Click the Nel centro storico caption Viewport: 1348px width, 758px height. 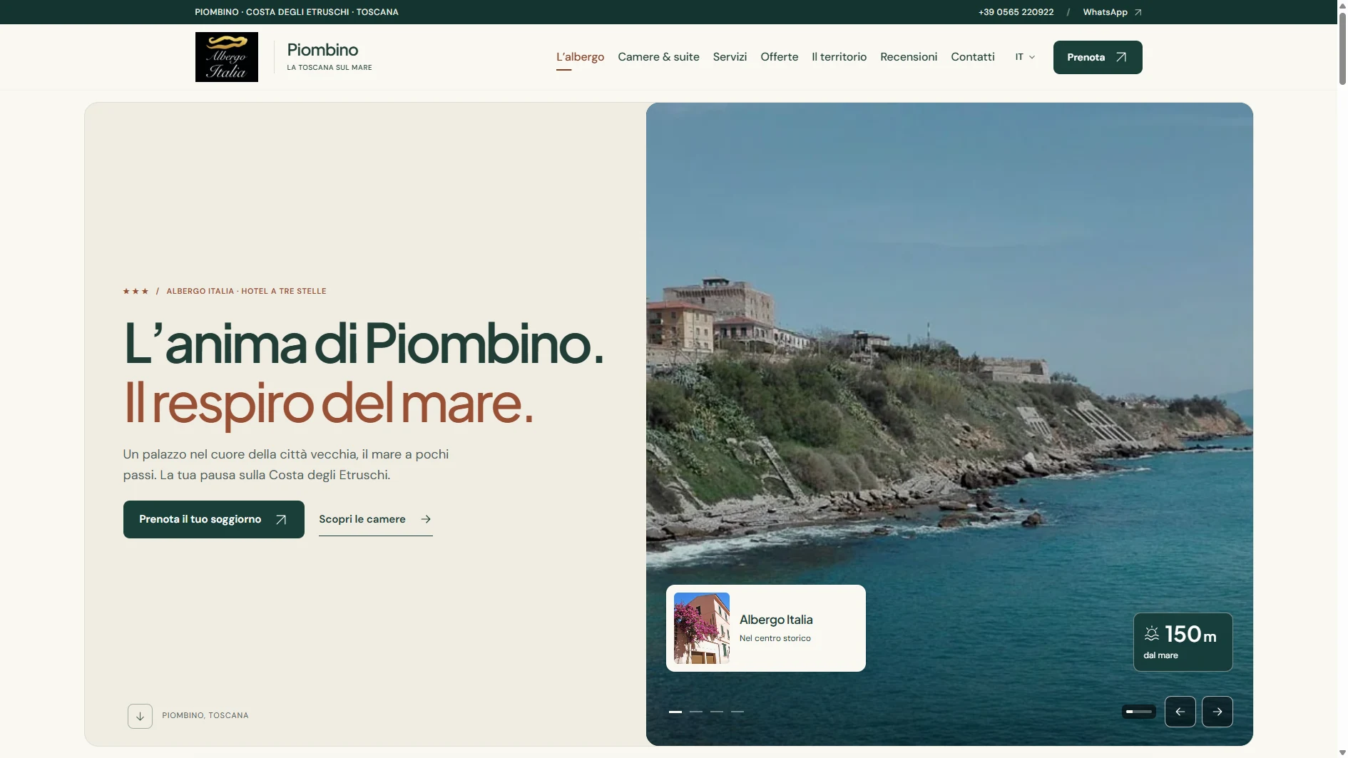point(775,638)
